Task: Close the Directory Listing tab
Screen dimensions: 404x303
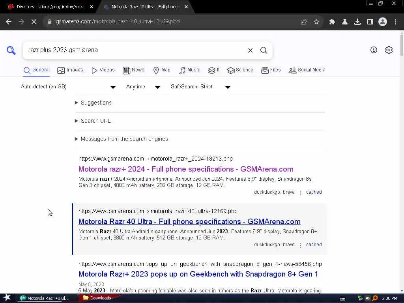Action: pyautogui.click(x=92, y=7)
